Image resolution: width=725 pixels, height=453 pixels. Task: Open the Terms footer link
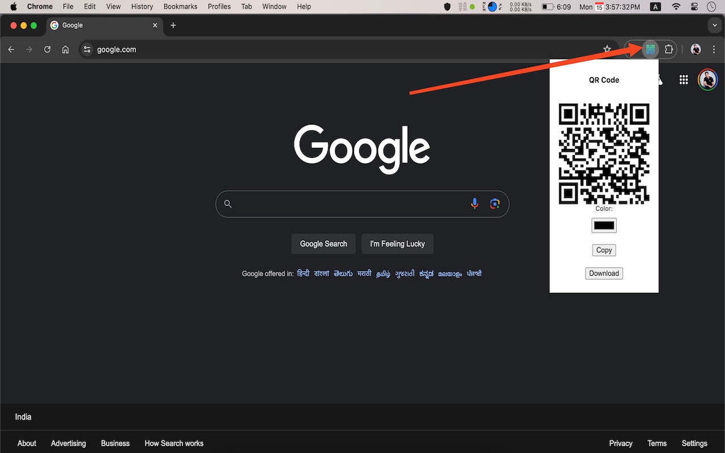657,443
